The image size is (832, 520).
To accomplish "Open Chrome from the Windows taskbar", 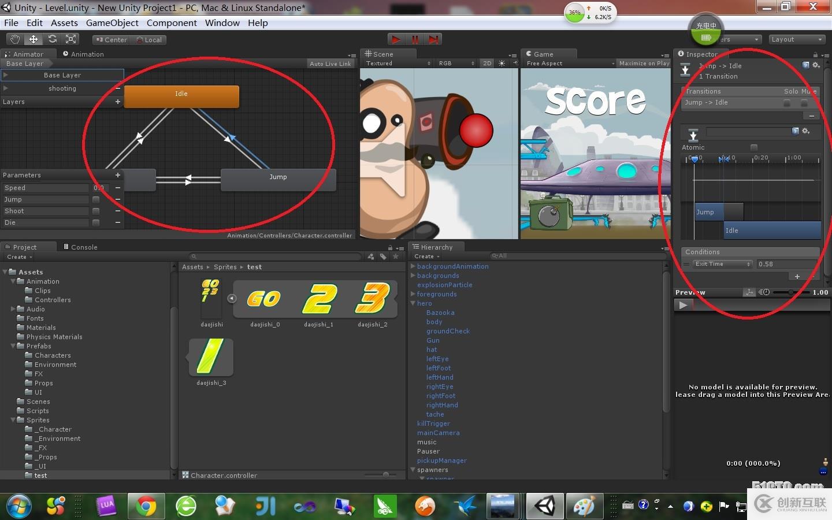I will coord(146,506).
